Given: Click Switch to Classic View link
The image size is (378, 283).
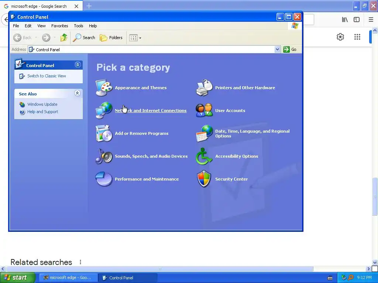Looking at the screenshot, I should click(x=47, y=76).
